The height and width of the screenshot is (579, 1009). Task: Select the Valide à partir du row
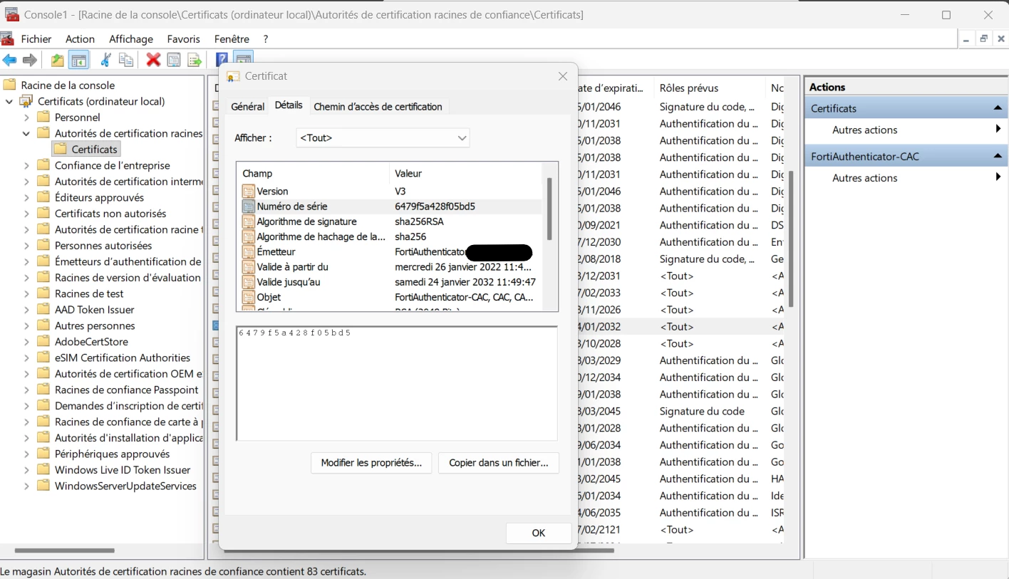coord(390,267)
